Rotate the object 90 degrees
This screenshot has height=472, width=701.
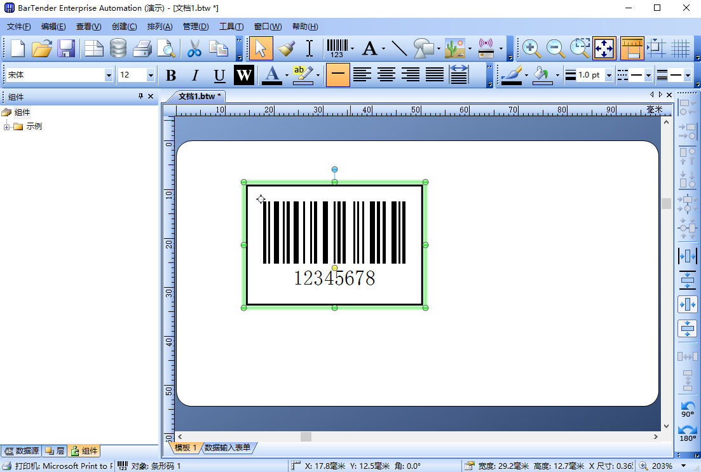[x=688, y=409]
